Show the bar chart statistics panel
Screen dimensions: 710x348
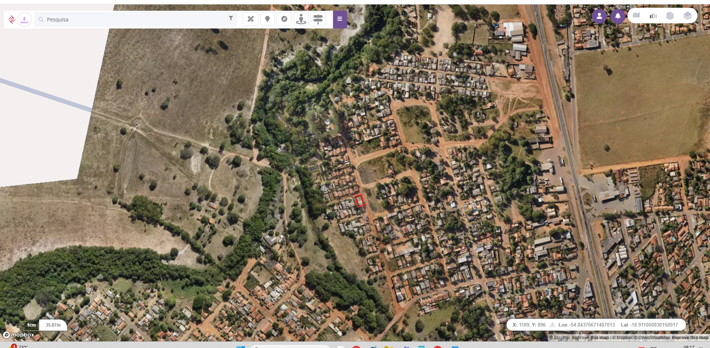pyautogui.click(x=653, y=16)
